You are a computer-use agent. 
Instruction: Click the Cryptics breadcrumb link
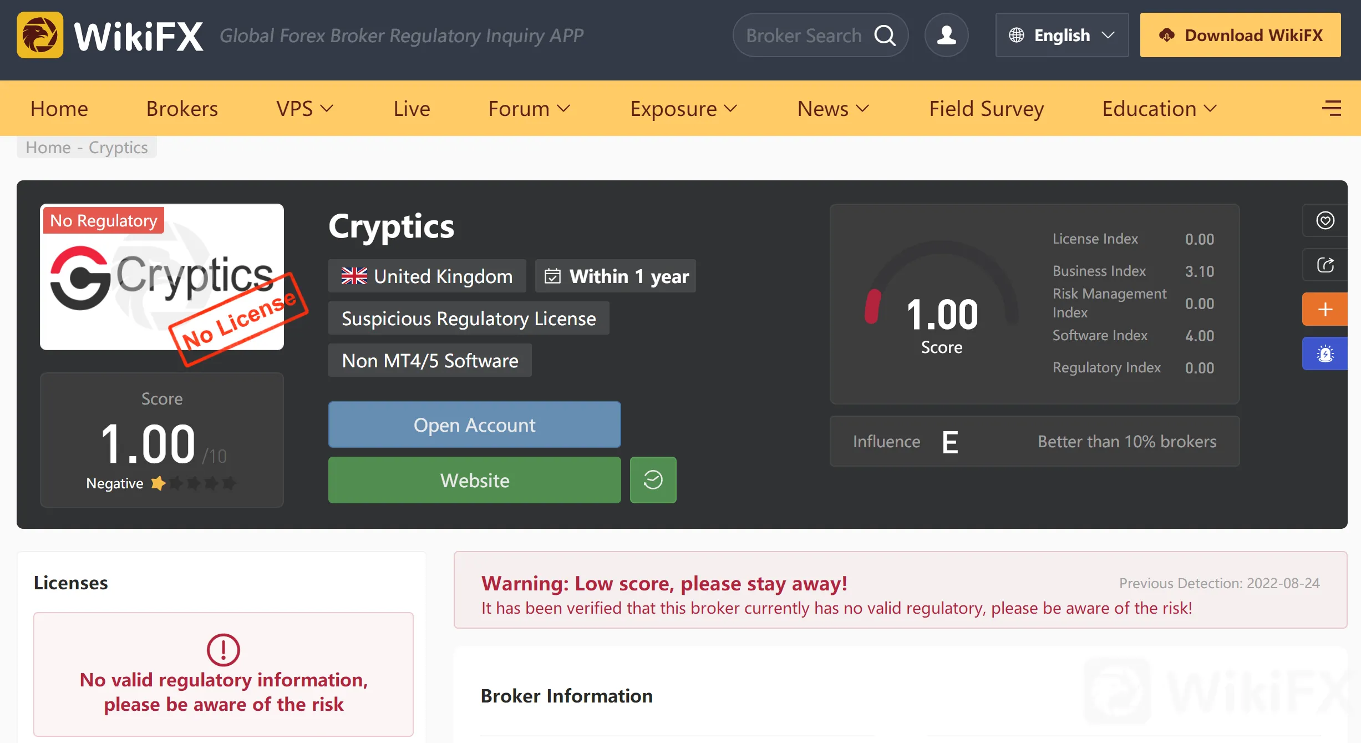tap(118, 147)
